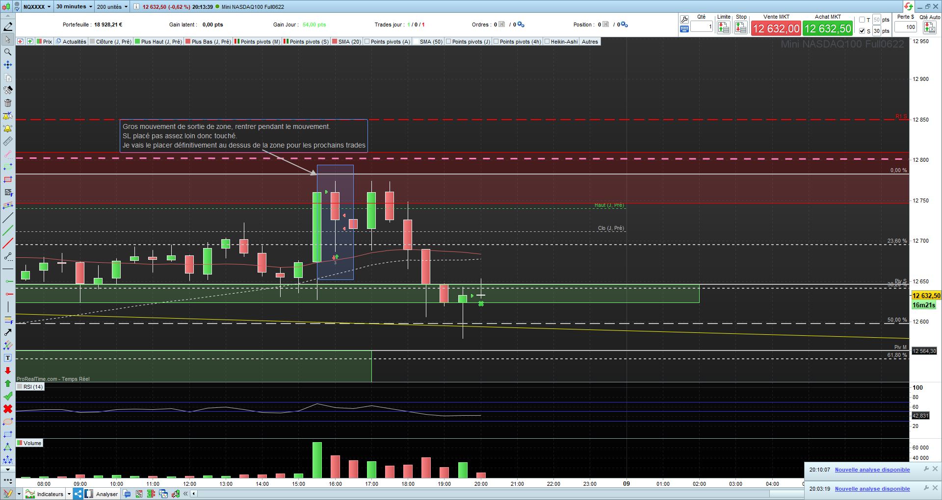The image size is (942, 500).
Task: Select the arrow cursor tool
Action: tap(8, 39)
